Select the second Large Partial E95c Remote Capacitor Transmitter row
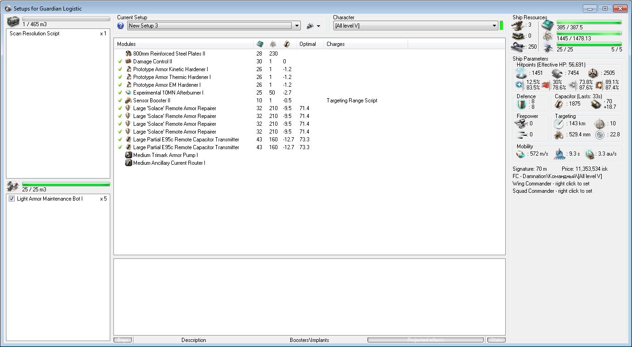This screenshot has width=632, height=347. pyautogui.click(x=309, y=147)
